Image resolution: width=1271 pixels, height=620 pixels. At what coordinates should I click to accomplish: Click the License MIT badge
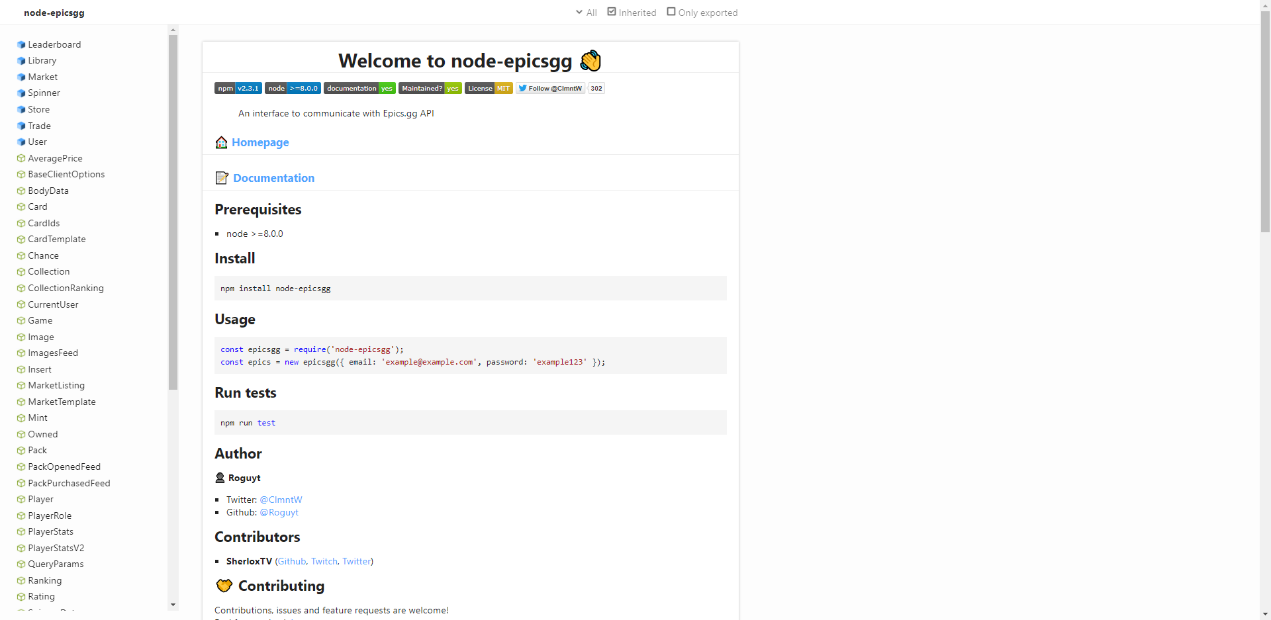[x=489, y=88]
